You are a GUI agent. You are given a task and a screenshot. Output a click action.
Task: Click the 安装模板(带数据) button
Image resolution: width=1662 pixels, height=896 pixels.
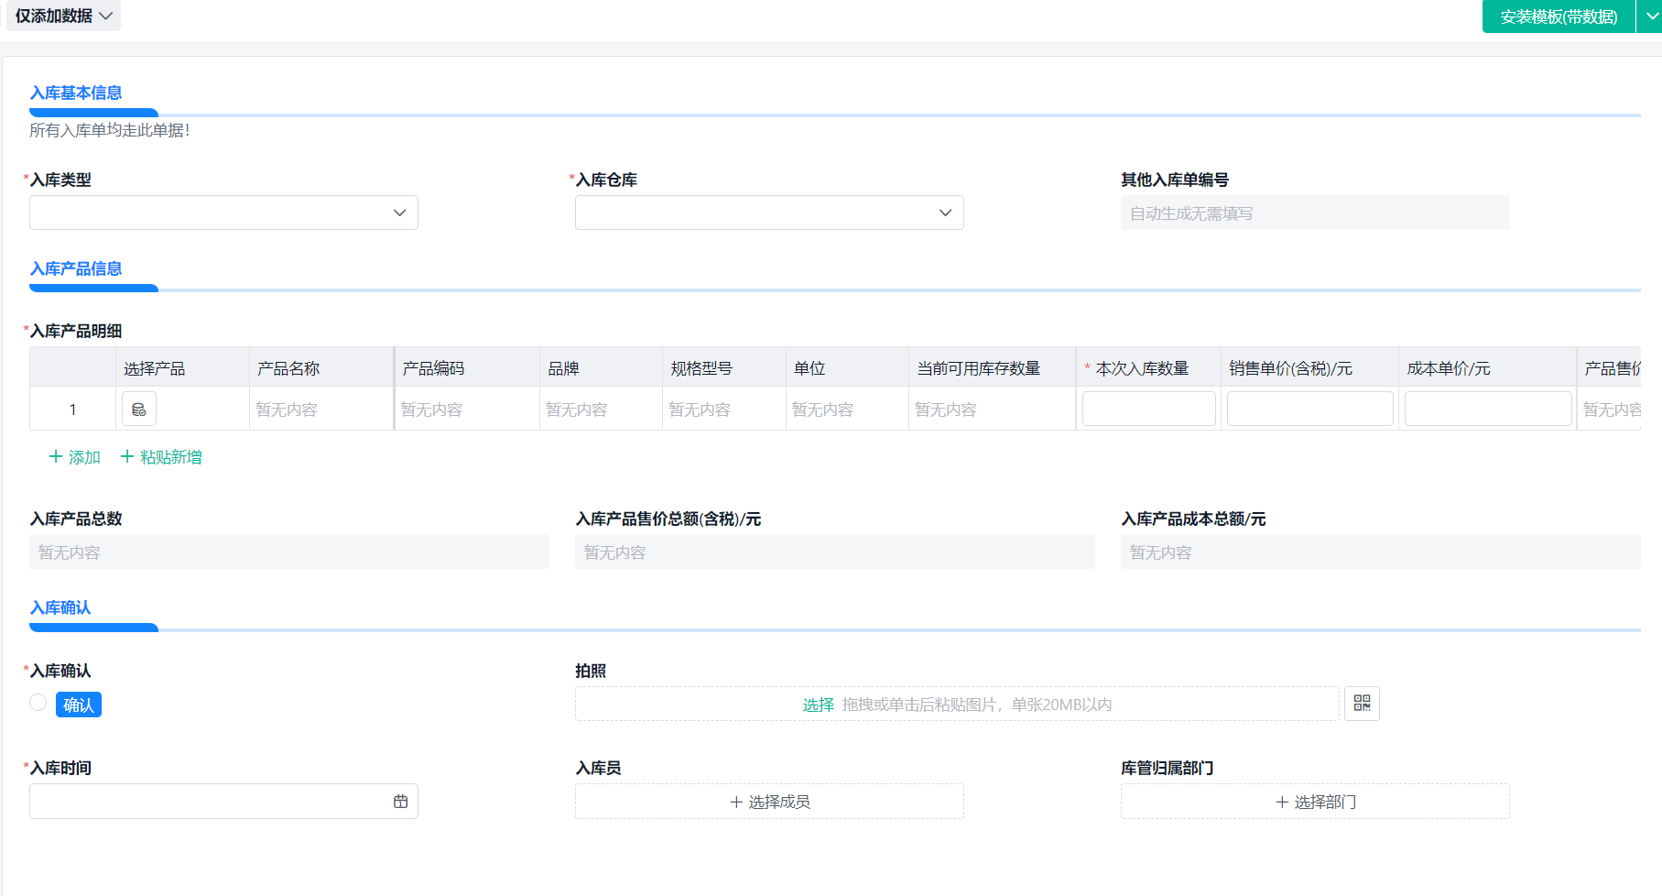coord(1559,16)
